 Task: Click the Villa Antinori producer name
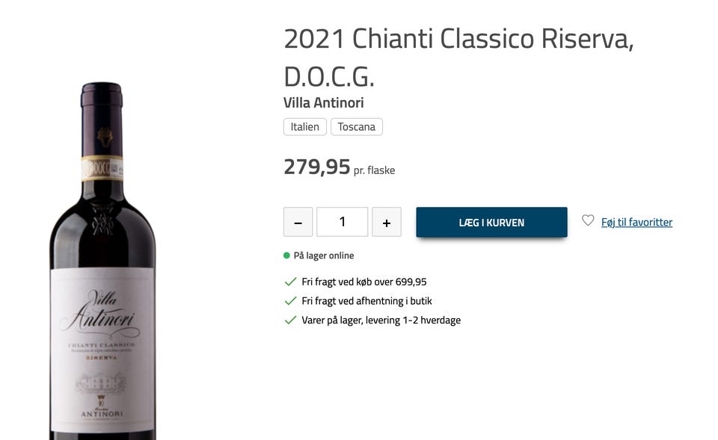[324, 103]
